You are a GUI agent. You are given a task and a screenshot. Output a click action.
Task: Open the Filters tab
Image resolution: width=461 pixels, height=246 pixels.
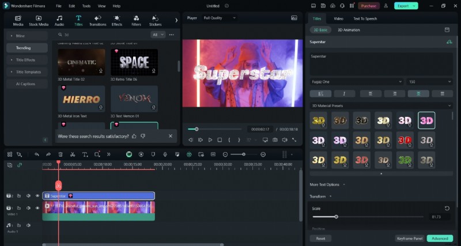click(x=136, y=21)
